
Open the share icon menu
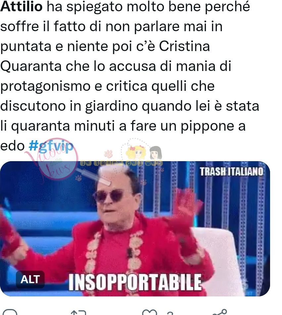click(220, 312)
